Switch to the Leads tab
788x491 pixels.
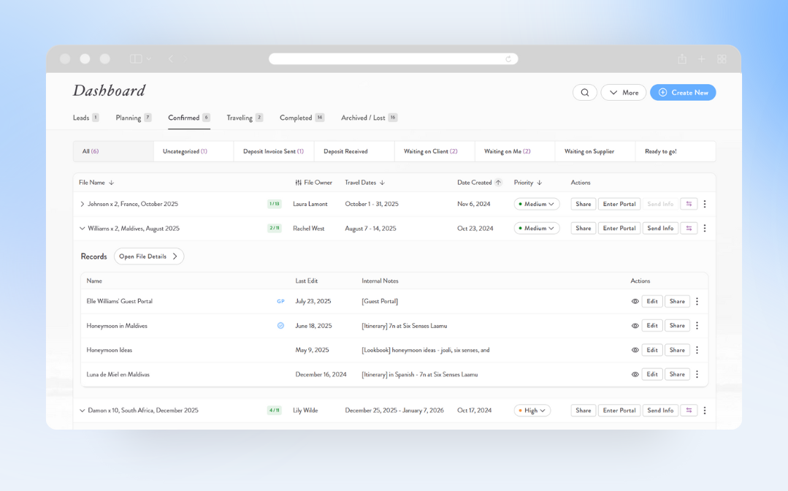pos(85,118)
